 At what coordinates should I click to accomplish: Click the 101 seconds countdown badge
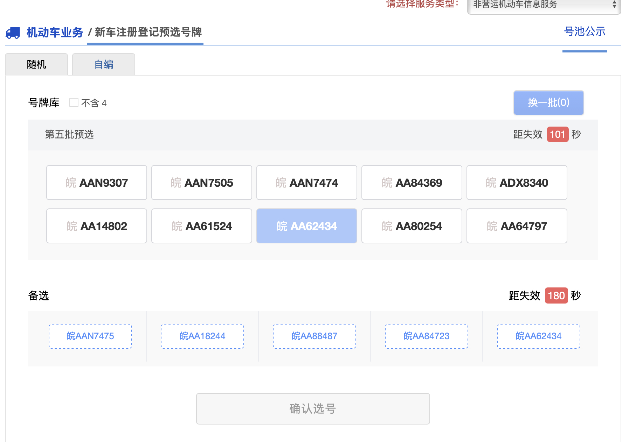(x=558, y=134)
